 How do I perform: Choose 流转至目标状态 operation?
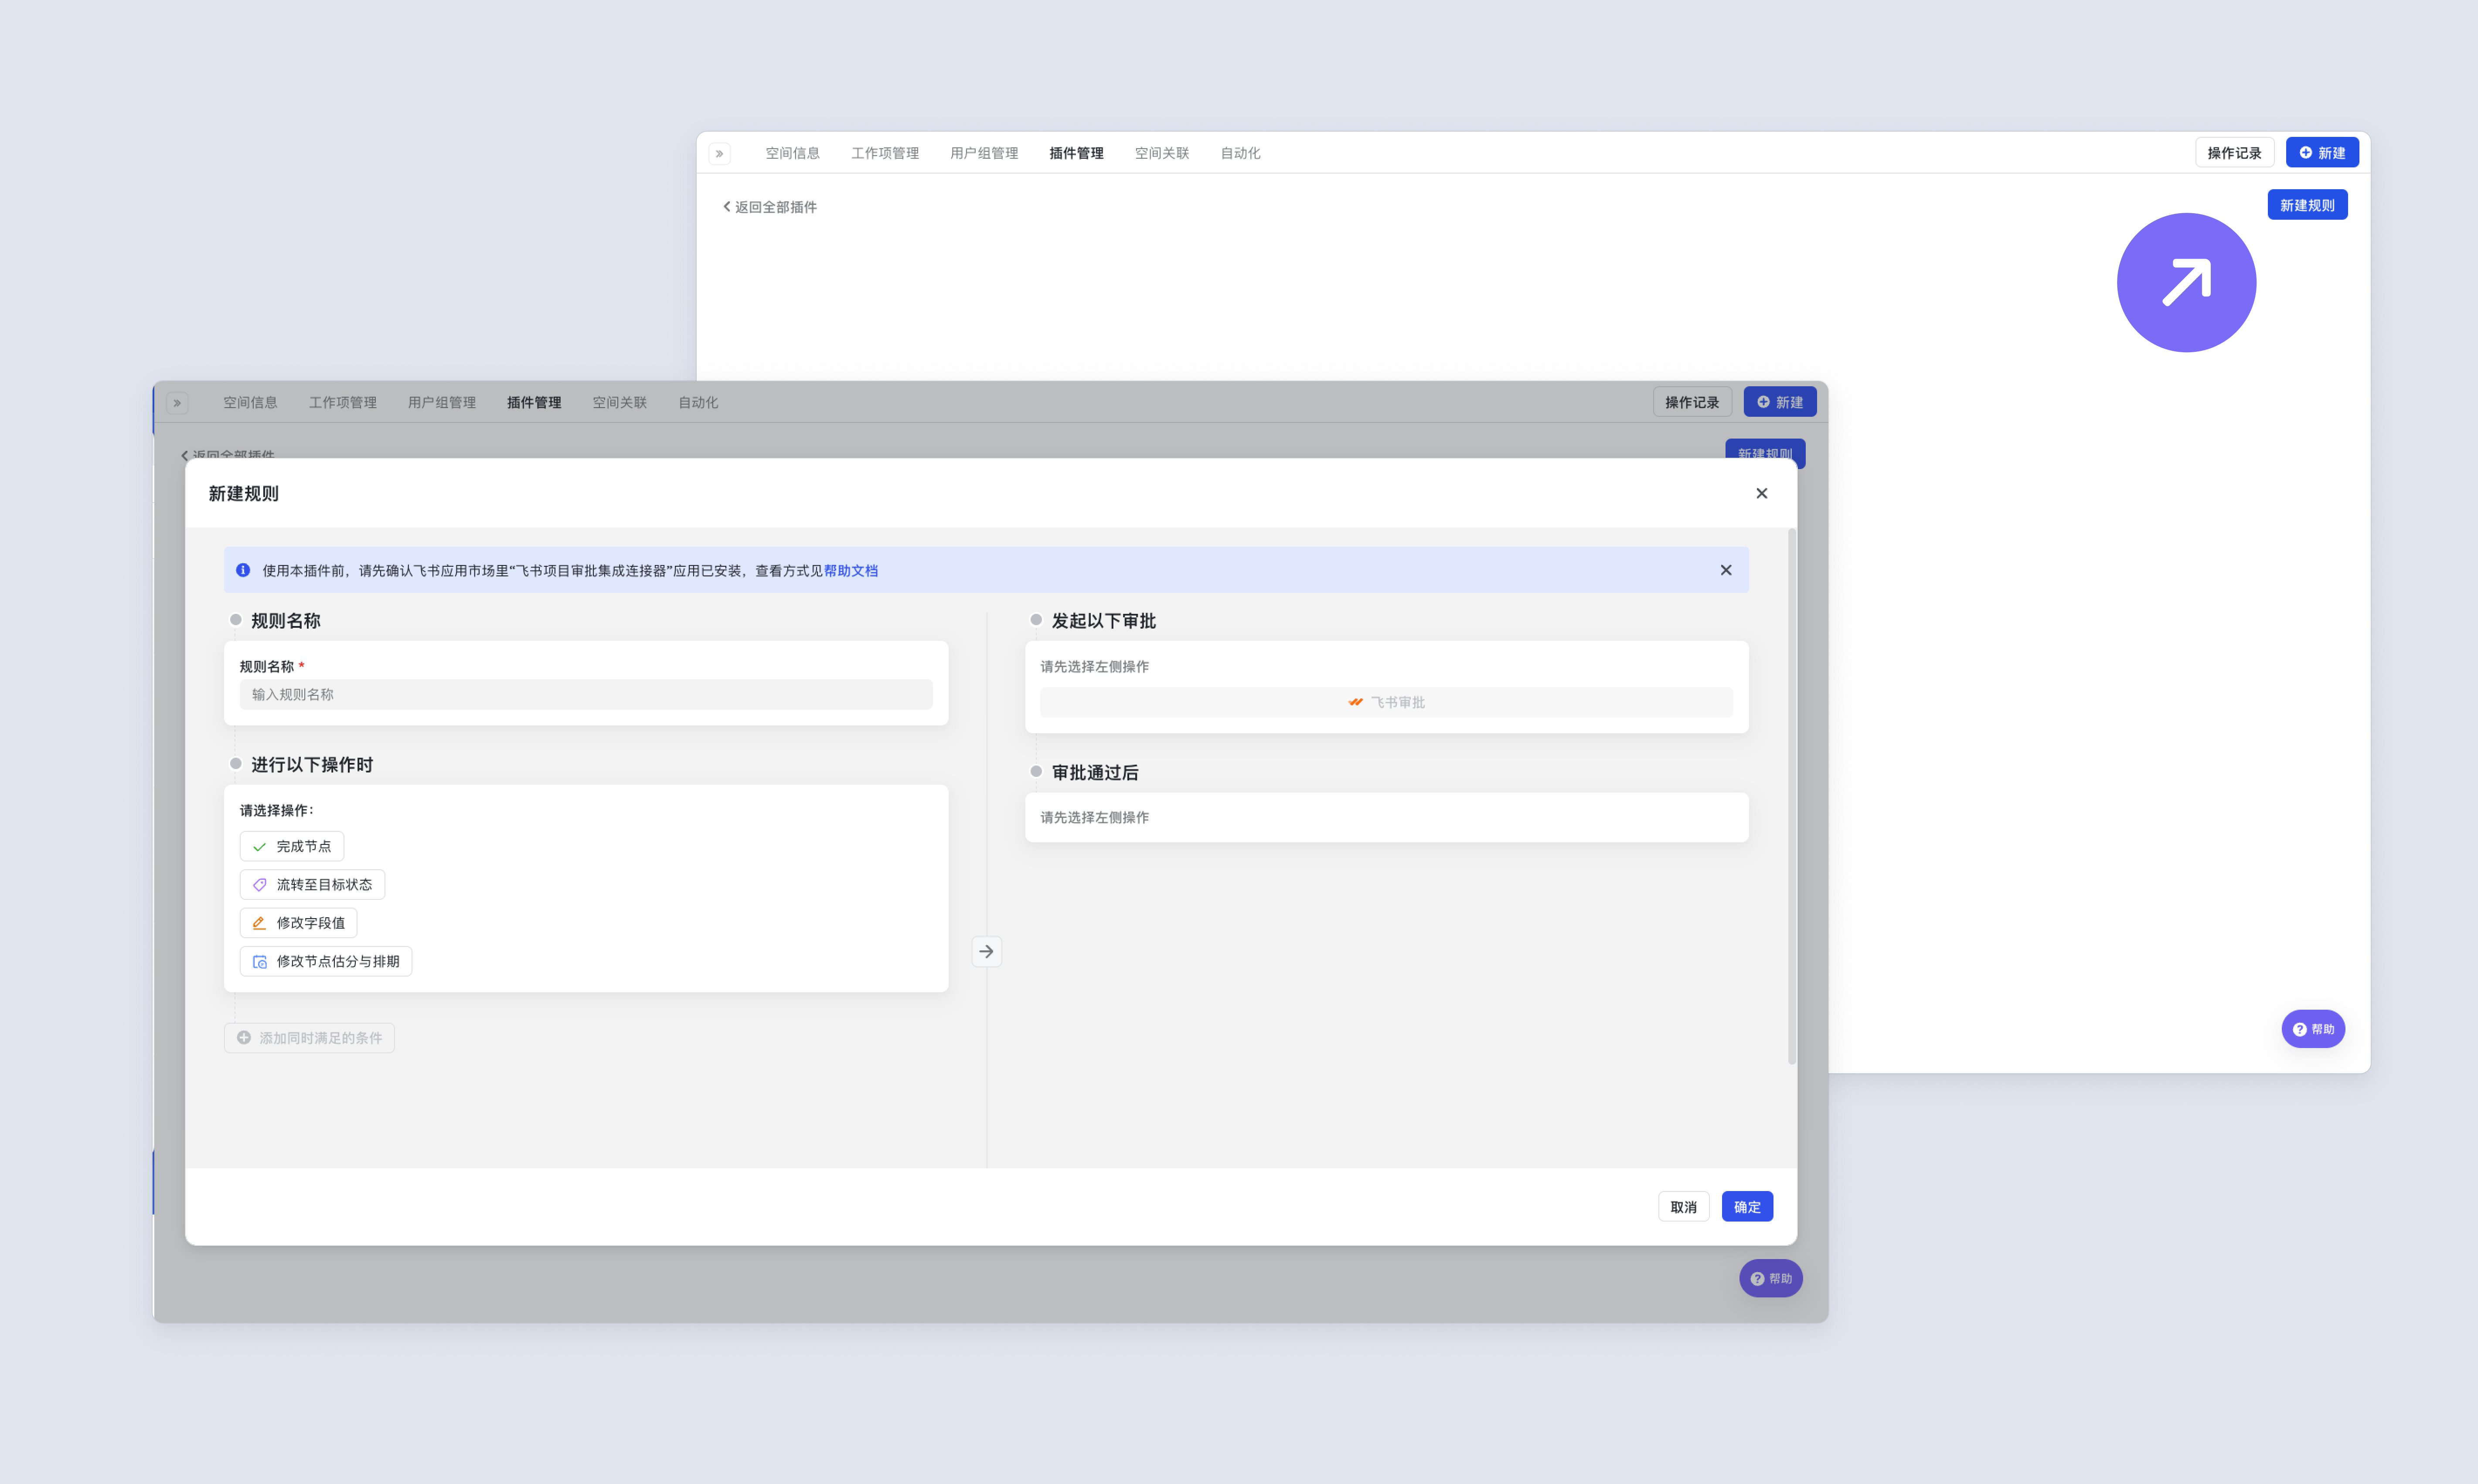click(312, 885)
